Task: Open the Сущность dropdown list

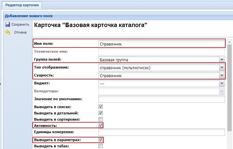Action: (x=222, y=75)
